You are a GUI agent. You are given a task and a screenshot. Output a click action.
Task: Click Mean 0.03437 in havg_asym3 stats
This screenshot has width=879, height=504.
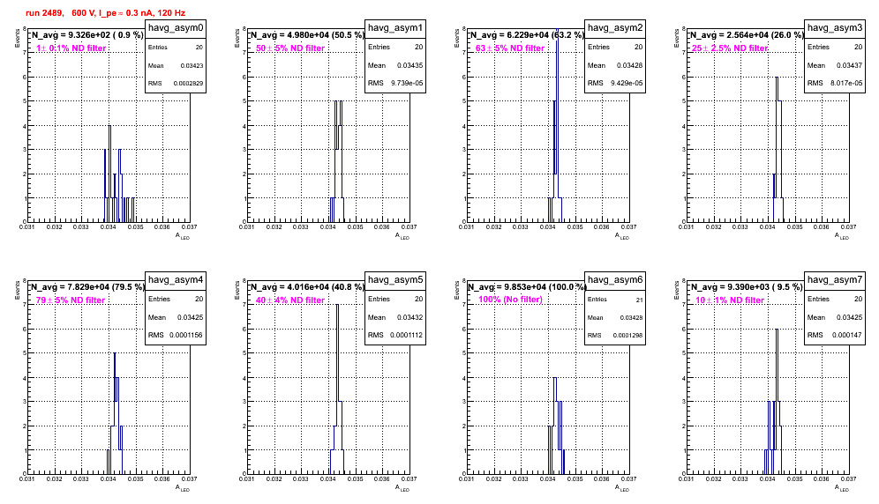click(835, 65)
